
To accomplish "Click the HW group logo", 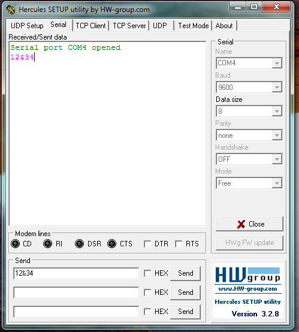I will coord(247,275).
